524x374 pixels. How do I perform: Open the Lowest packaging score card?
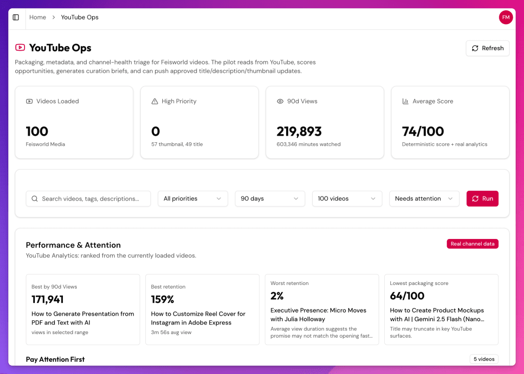(442, 310)
